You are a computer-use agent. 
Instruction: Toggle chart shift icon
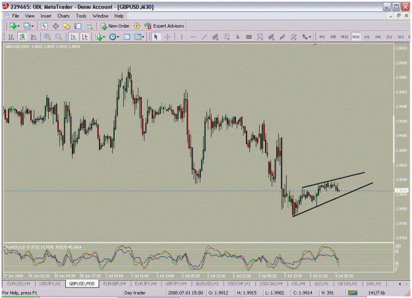84,37
